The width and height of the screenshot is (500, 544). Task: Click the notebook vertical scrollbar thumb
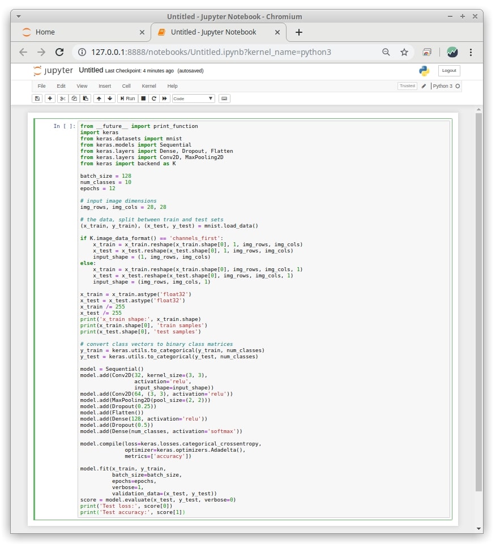point(479,302)
